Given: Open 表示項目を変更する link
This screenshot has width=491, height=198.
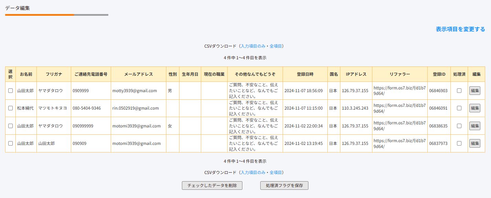Looking at the screenshot, I should point(460,29).
